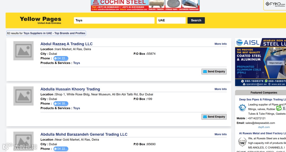Click placeholder image of Abdulla Mohd Barazandeh
286x152 pixels.
pos(23,141)
